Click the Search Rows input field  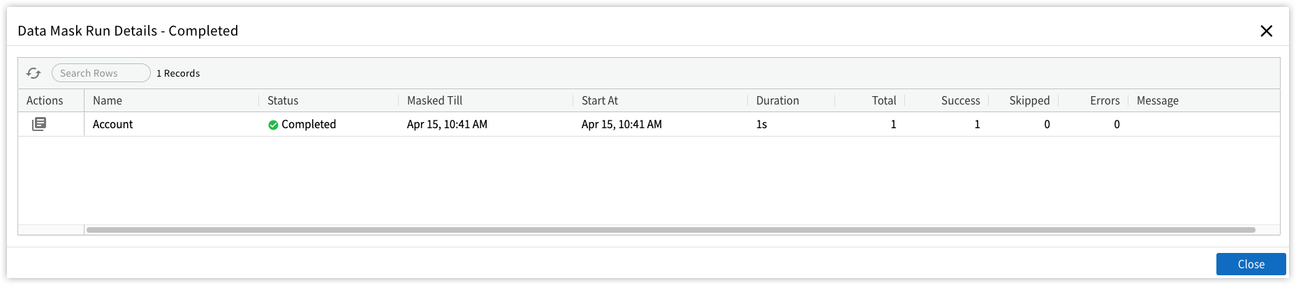101,73
